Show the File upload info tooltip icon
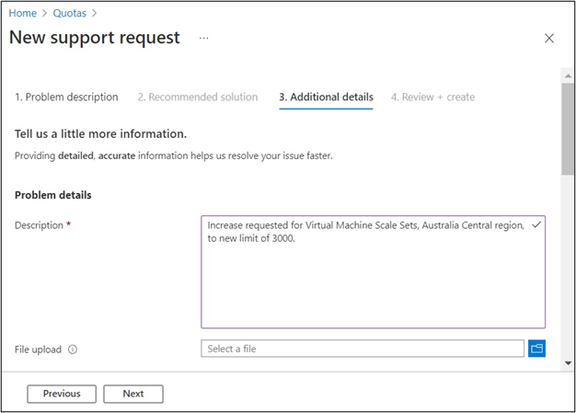This screenshot has width=576, height=413. pyautogui.click(x=73, y=350)
